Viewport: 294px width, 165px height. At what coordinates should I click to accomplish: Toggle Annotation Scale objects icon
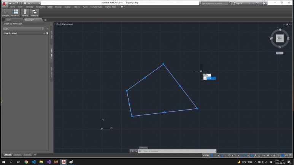tap(259, 156)
